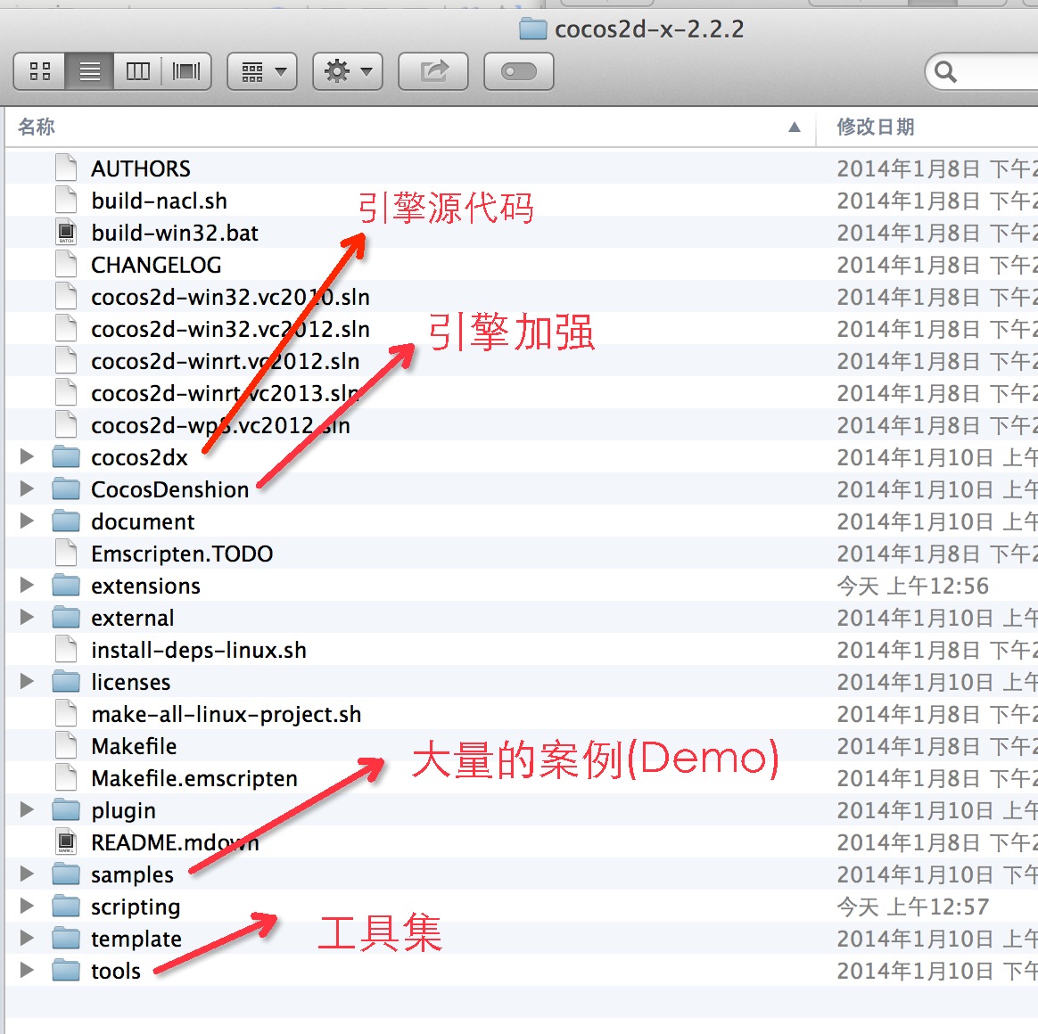Click the tools folder icon

pos(65,970)
